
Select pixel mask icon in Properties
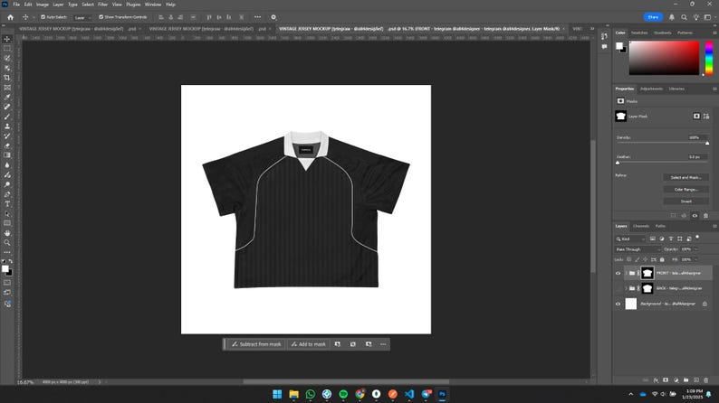click(x=696, y=117)
